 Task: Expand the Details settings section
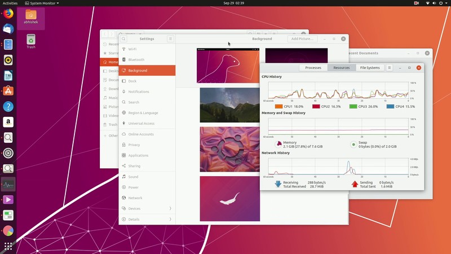(x=147, y=219)
